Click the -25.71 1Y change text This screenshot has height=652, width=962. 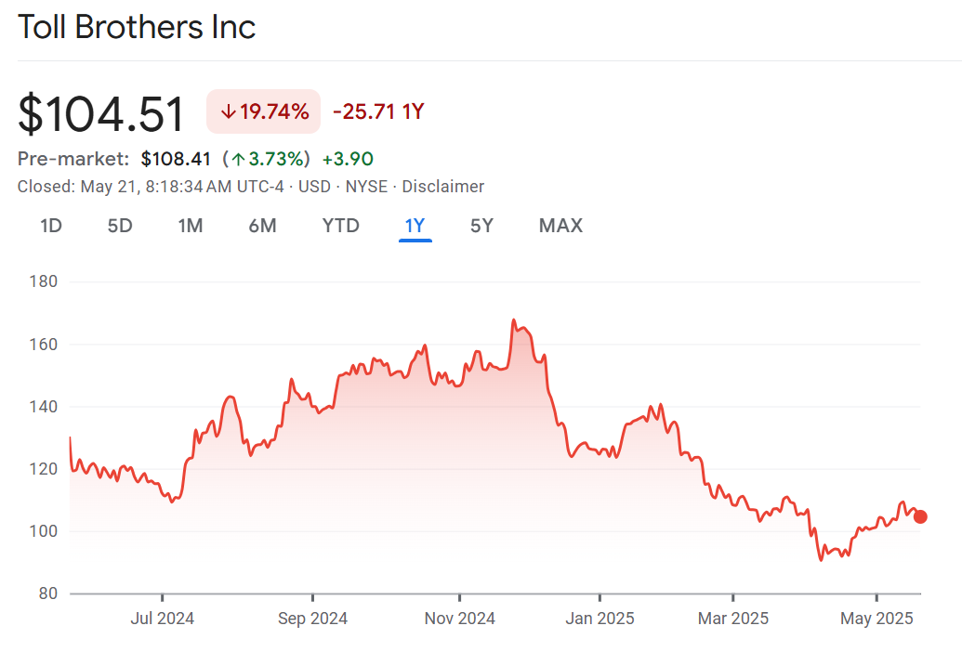[378, 112]
